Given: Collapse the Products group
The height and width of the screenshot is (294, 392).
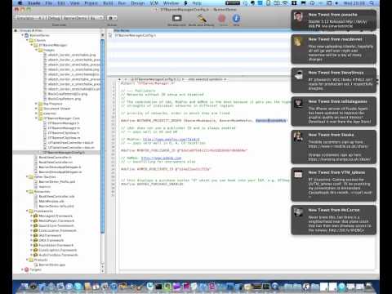Looking at the screenshot, I should pos(27,260).
